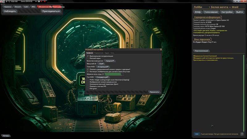Screen dimensions: 247x139
Task: Adjust the Ширина окна игры slider
Action: click(114, 74)
